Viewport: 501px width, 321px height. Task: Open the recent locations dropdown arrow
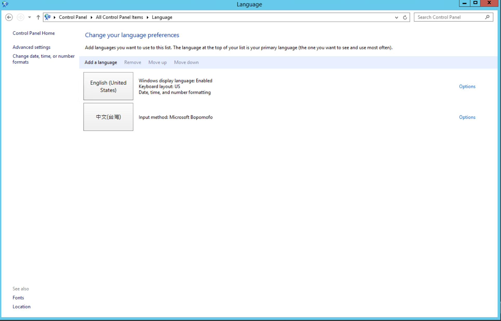click(x=30, y=17)
